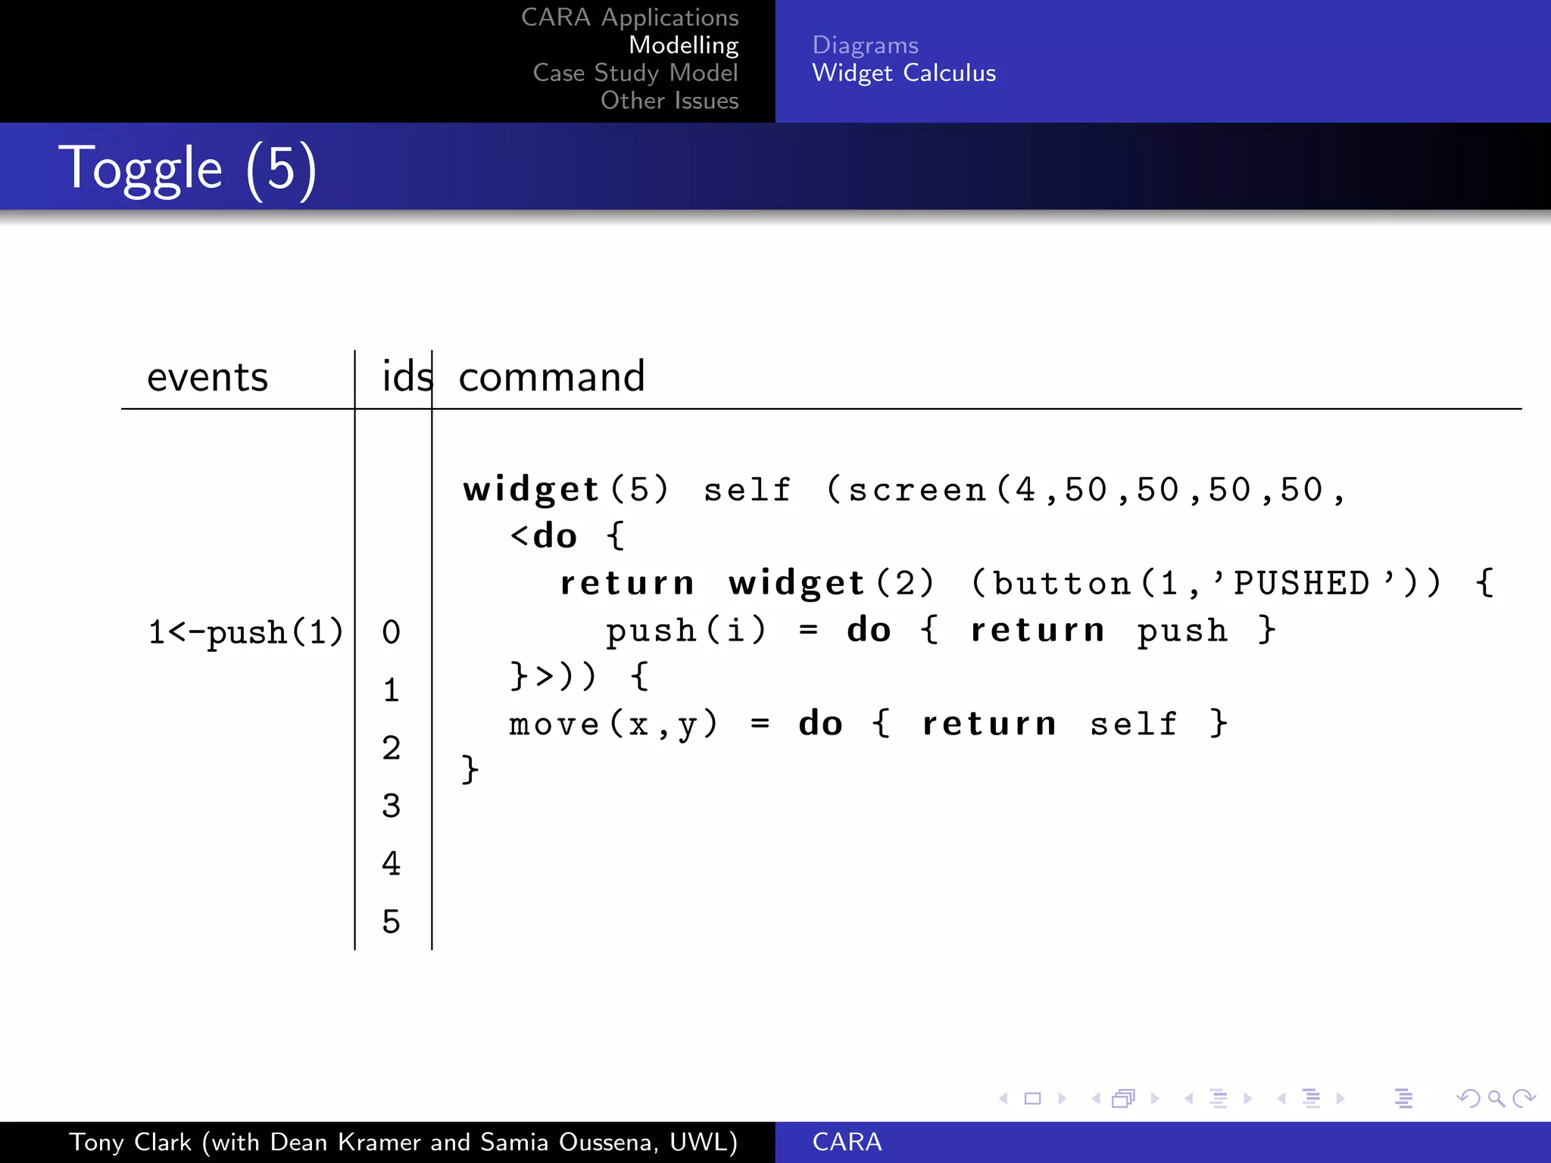Click id 4 in ids column
The image size is (1551, 1163).
pyautogui.click(x=391, y=864)
